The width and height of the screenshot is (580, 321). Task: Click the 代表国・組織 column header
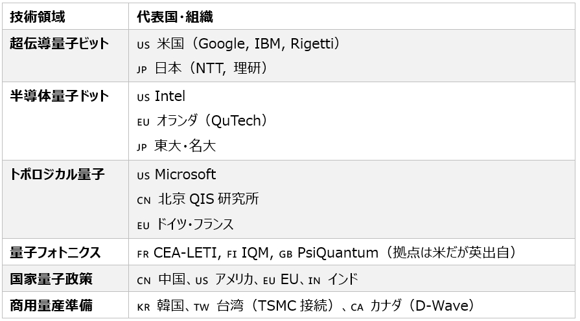coord(175,16)
